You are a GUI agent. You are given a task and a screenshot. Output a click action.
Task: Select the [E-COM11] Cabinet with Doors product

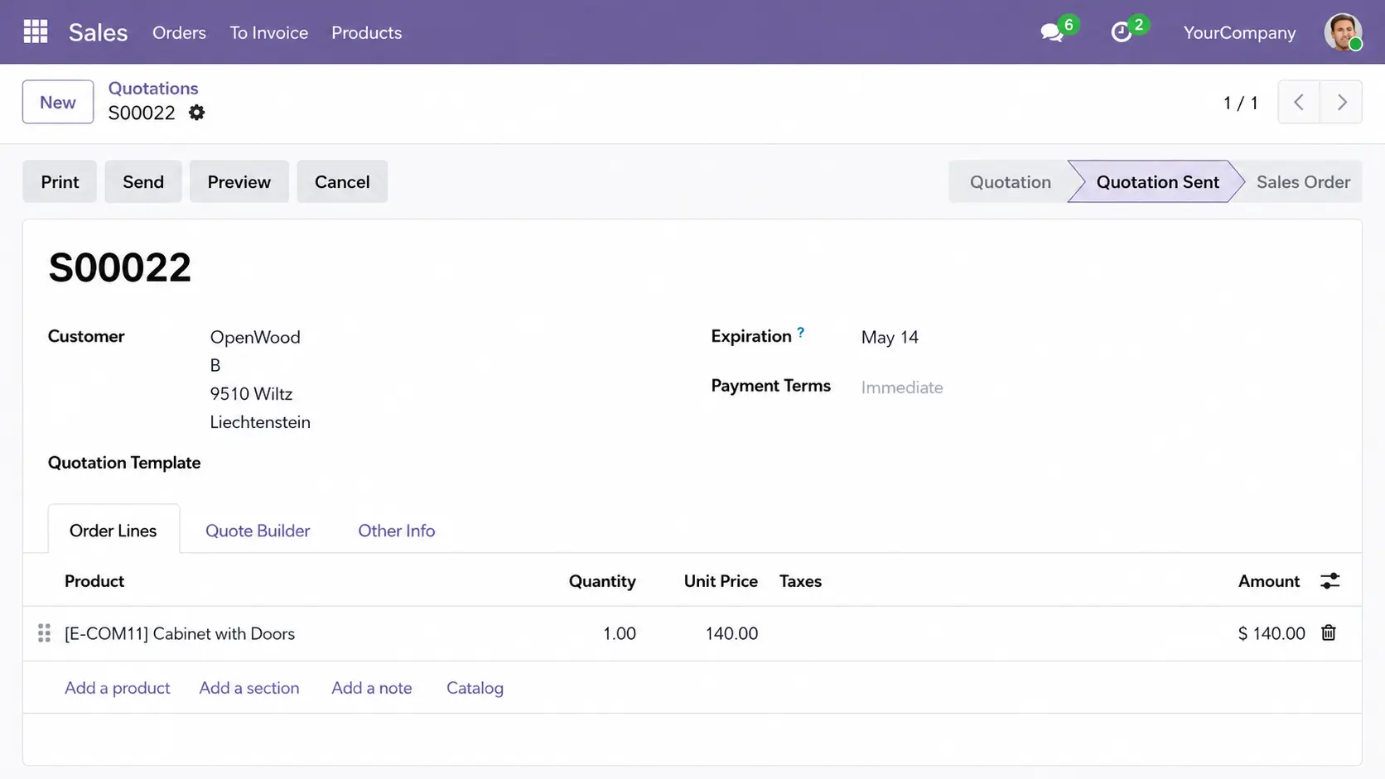(180, 633)
